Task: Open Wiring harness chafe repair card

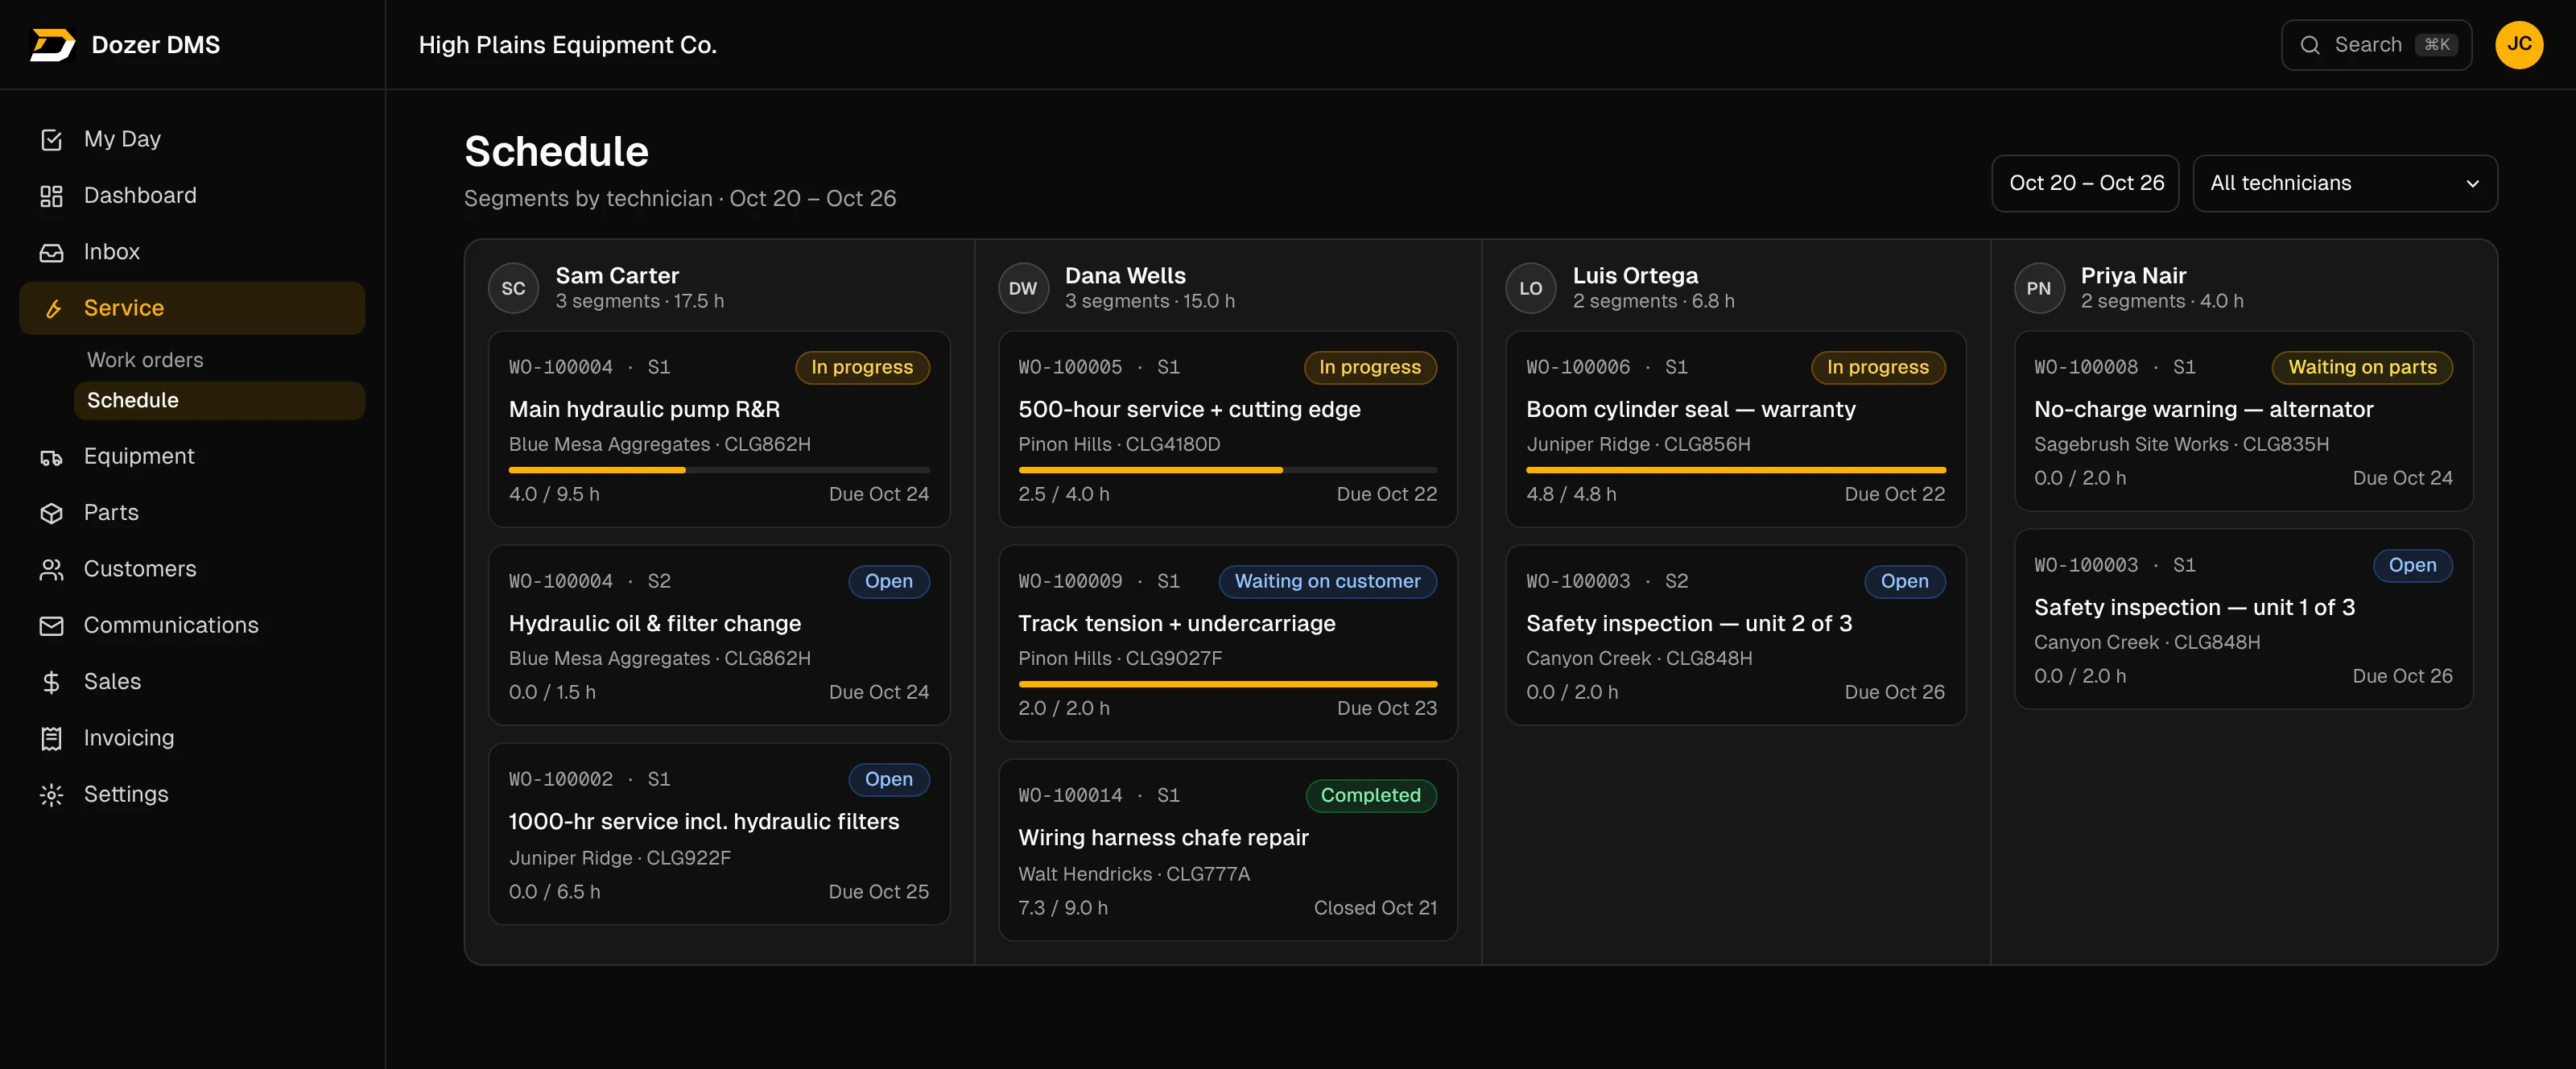Action: tap(1228, 850)
